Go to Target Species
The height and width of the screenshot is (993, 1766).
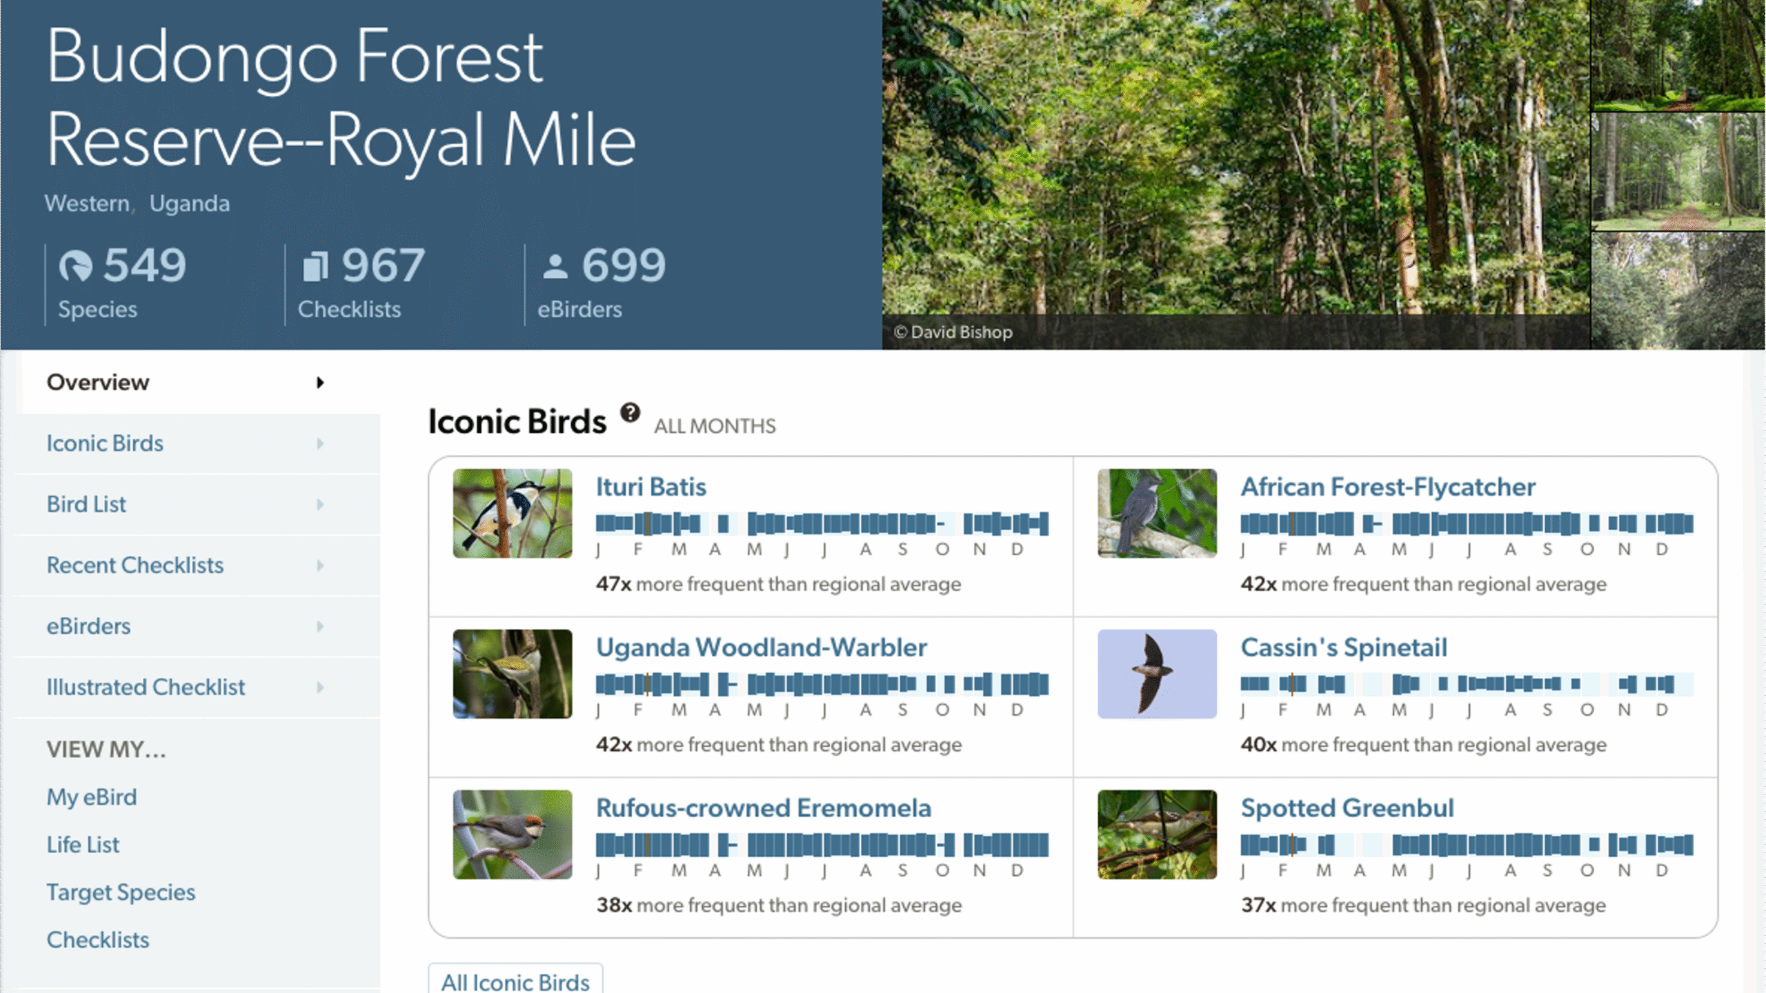tap(121, 892)
